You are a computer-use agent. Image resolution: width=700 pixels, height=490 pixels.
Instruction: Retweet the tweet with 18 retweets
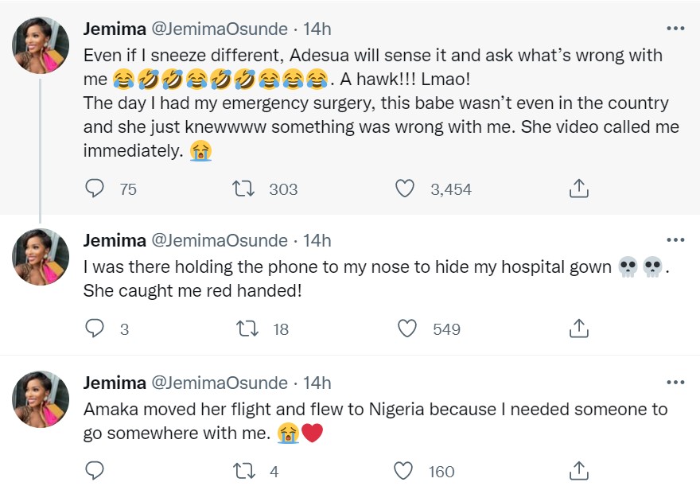pyautogui.click(x=247, y=329)
